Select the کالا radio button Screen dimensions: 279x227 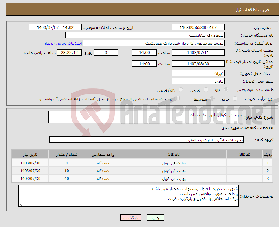coord(226,90)
